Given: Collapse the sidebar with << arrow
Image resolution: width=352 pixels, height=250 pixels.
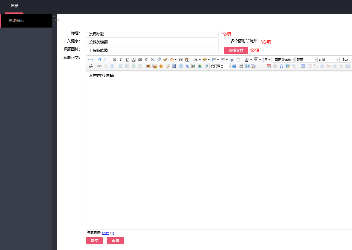Looking at the screenshot, I should click(x=57, y=20).
